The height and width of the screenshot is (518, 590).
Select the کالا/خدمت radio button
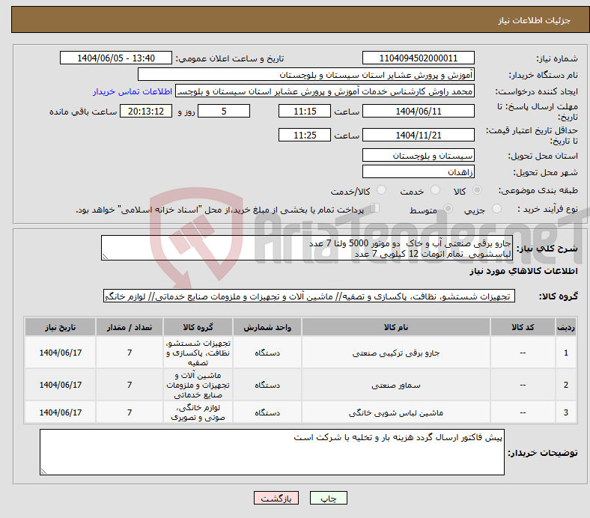pos(382,190)
